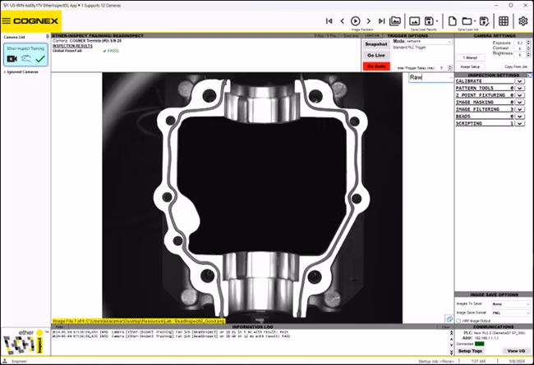Click the Snapshot button

(x=376, y=44)
